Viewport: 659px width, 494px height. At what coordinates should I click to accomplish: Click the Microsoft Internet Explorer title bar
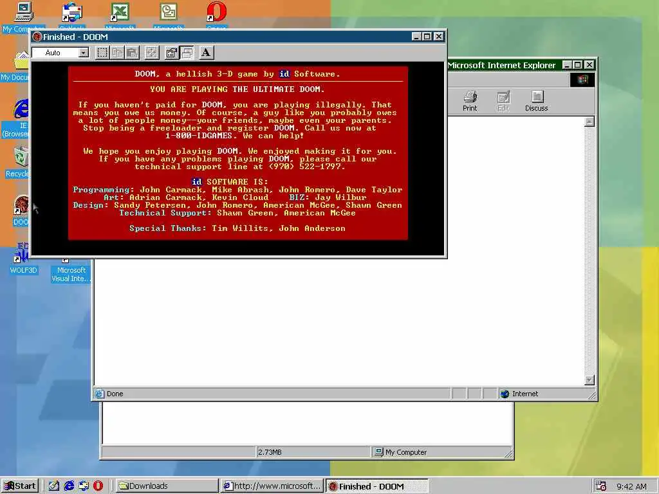[505, 65]
